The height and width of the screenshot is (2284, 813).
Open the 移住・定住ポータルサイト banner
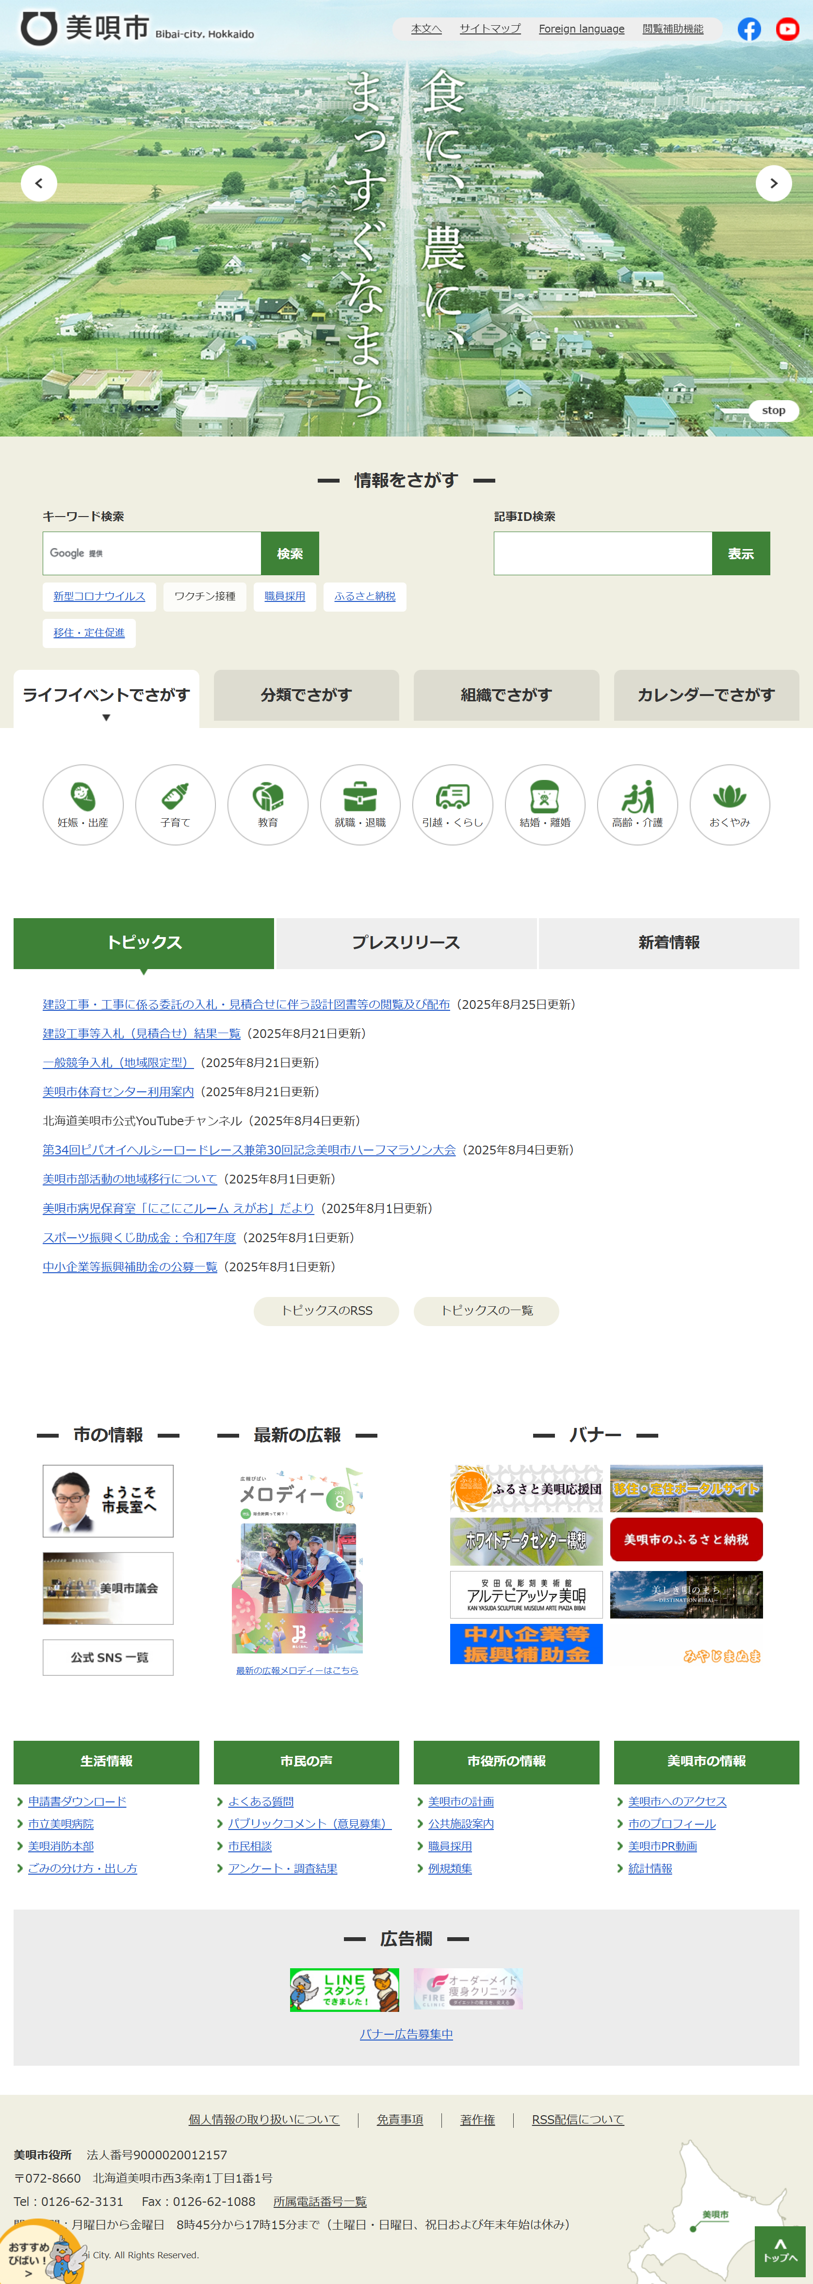point(686,1489)
